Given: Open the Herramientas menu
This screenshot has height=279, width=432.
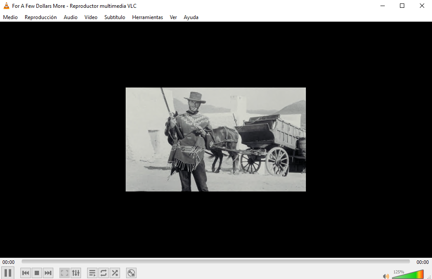Looking at the screenshot, I should tap(147, 17).
